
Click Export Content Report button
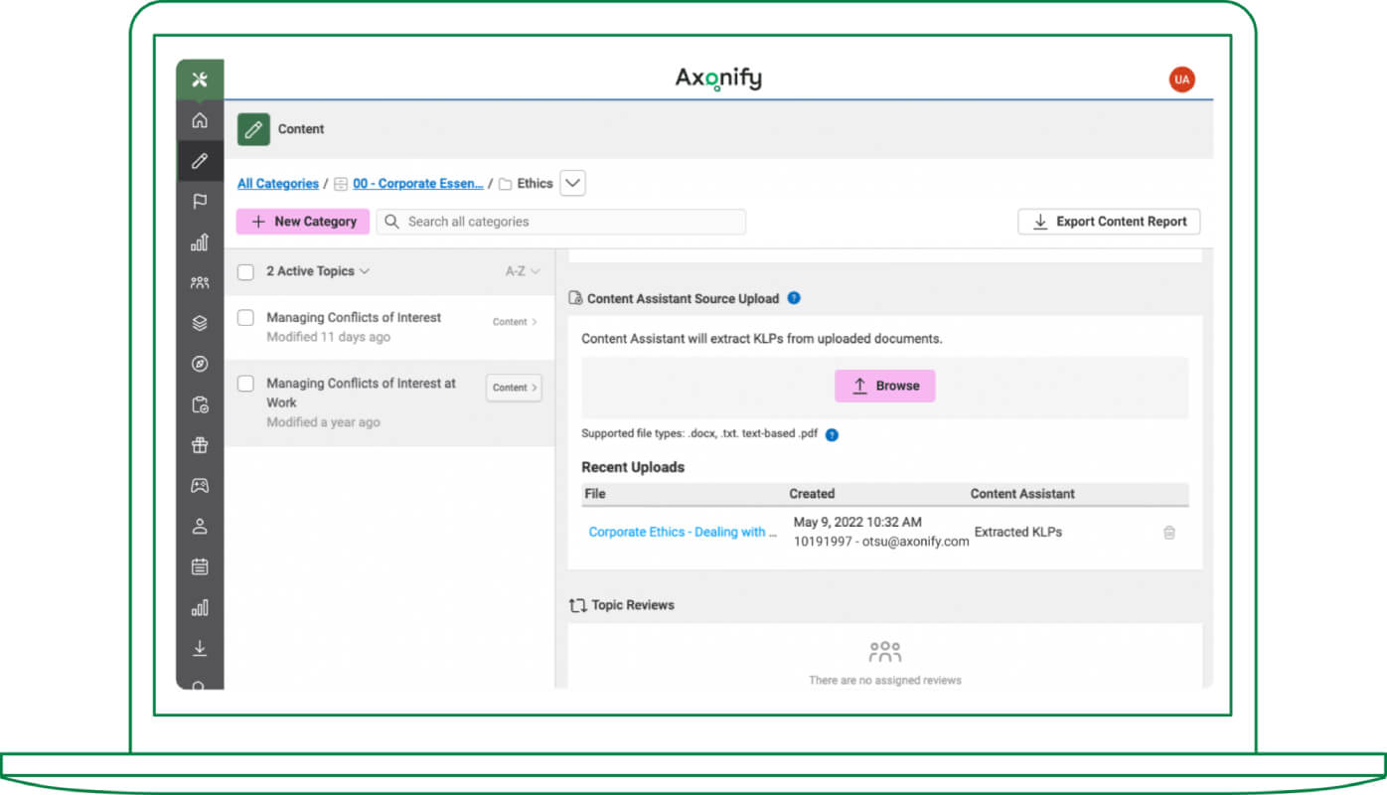pos(1109,222)
